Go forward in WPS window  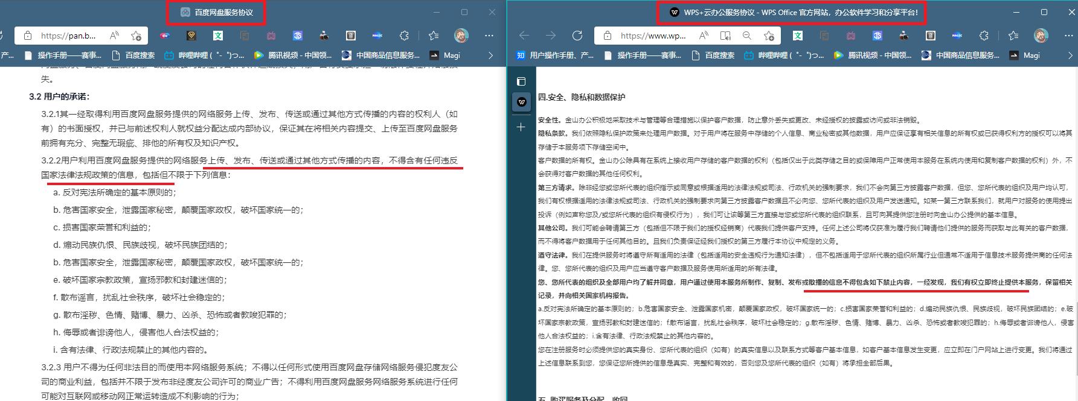tap(551, 36)
